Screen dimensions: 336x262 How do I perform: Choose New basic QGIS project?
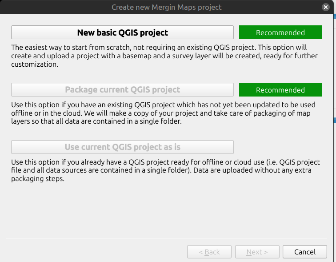(x=122, y=32)
